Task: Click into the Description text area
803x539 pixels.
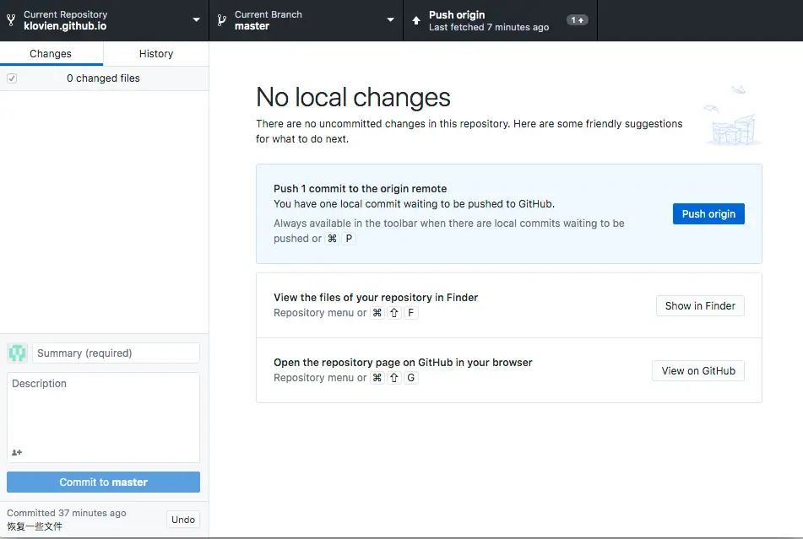Action: [103, 413]
